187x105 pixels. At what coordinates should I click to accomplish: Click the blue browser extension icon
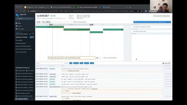(146, 11)
